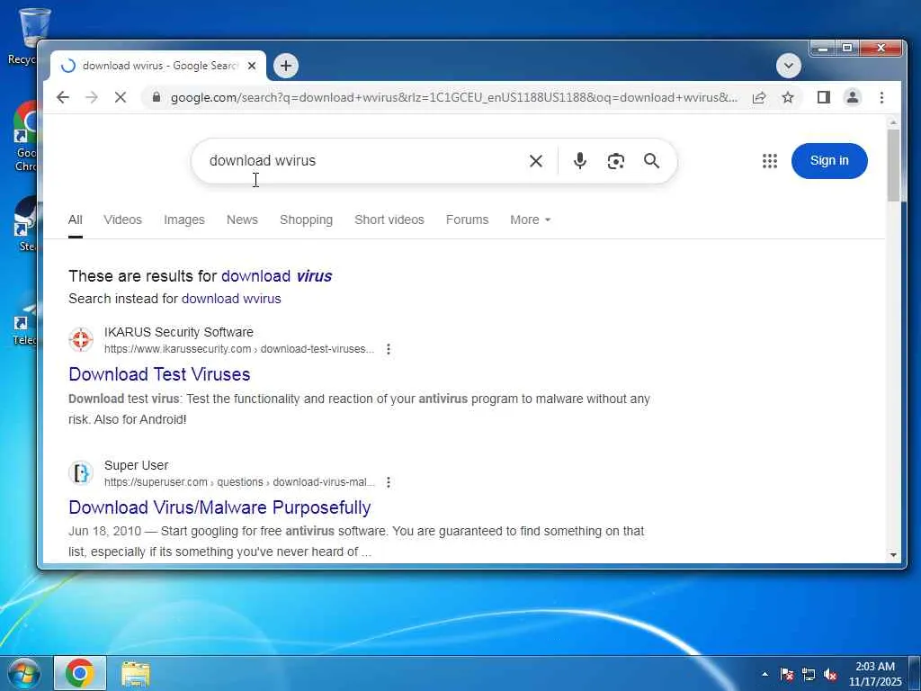Click the page vertical scrollbar thumb
Image resolution: width=921 pixels, height=691 pixels.
pyautogui.click(x=893, y=166)
